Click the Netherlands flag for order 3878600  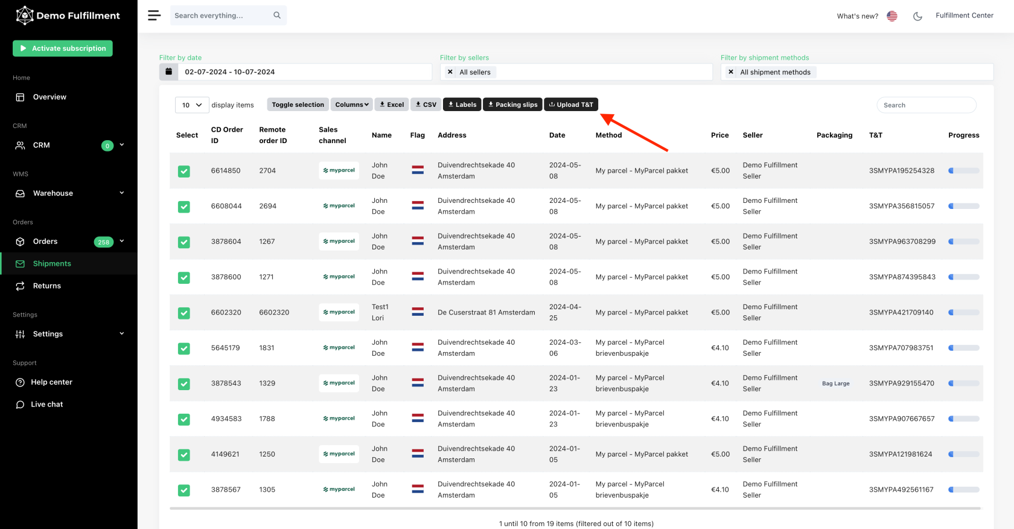[418, 277]
